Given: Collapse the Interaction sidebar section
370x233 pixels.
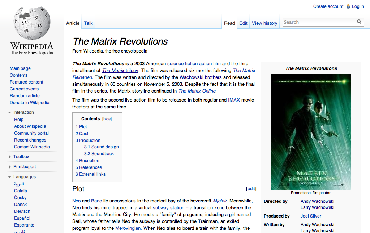Looking at the screenshot, I should [10, 112].
